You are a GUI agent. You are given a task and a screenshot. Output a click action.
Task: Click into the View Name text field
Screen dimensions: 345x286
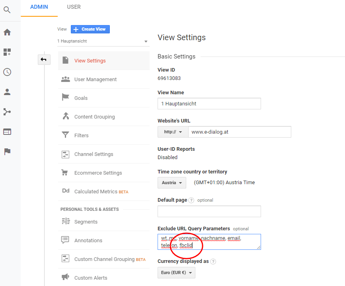coord(209,104)
